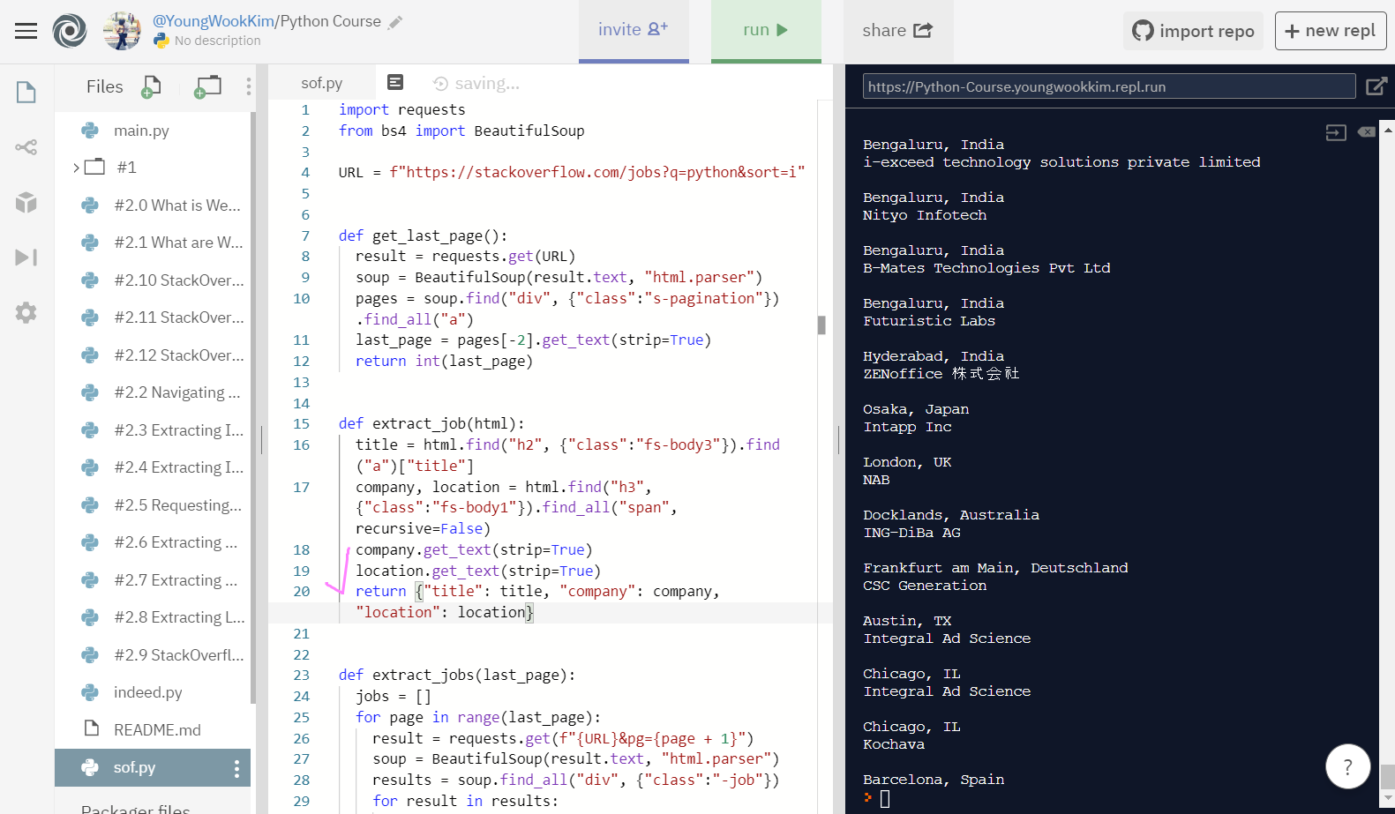Click the console scroll-up arrow
The width and height of the screenshot is (1395, 814).
point(1388,130)
